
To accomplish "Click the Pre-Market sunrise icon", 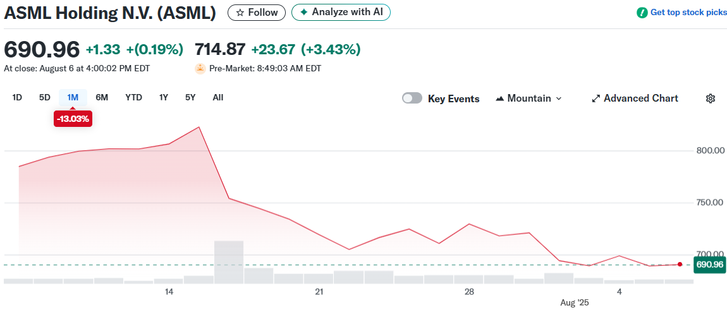I will coord(200,69).
